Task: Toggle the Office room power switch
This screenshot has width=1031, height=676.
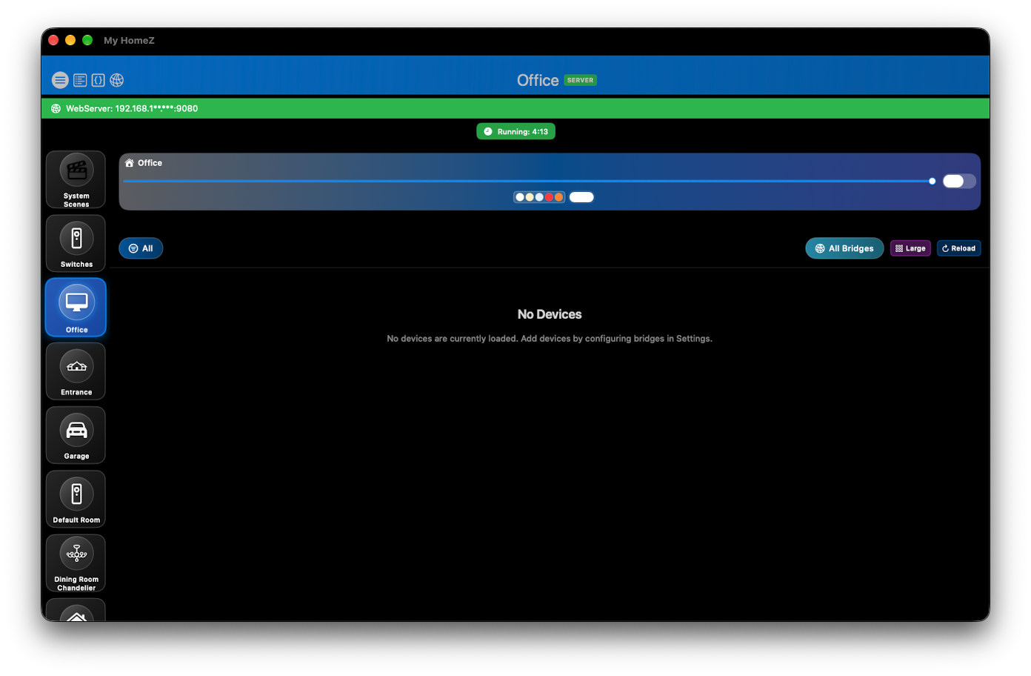Action: point(959,181)
